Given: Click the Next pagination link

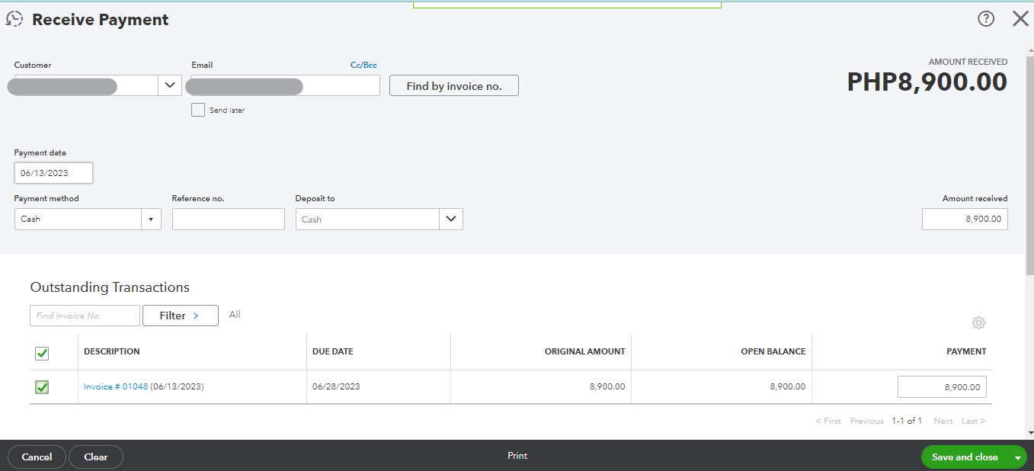Looking at the screenshot, I should click(943, 421).
